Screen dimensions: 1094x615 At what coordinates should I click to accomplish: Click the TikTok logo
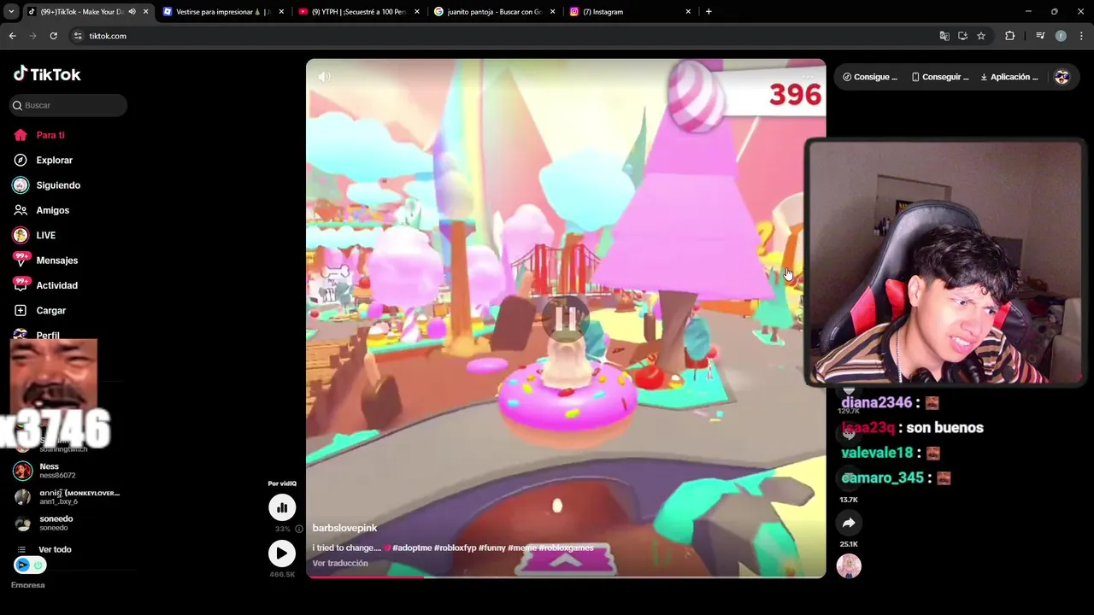click(x=47, y=74)
